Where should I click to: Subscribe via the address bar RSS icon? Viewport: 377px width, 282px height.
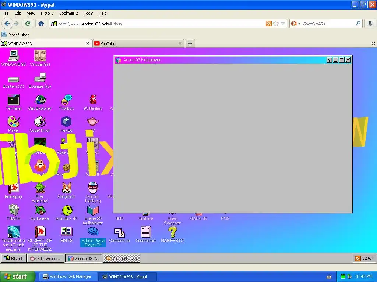pos(268,23)
